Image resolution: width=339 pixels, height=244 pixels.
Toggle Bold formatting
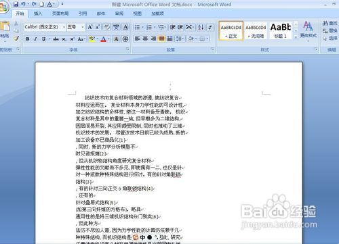[28, 39]
